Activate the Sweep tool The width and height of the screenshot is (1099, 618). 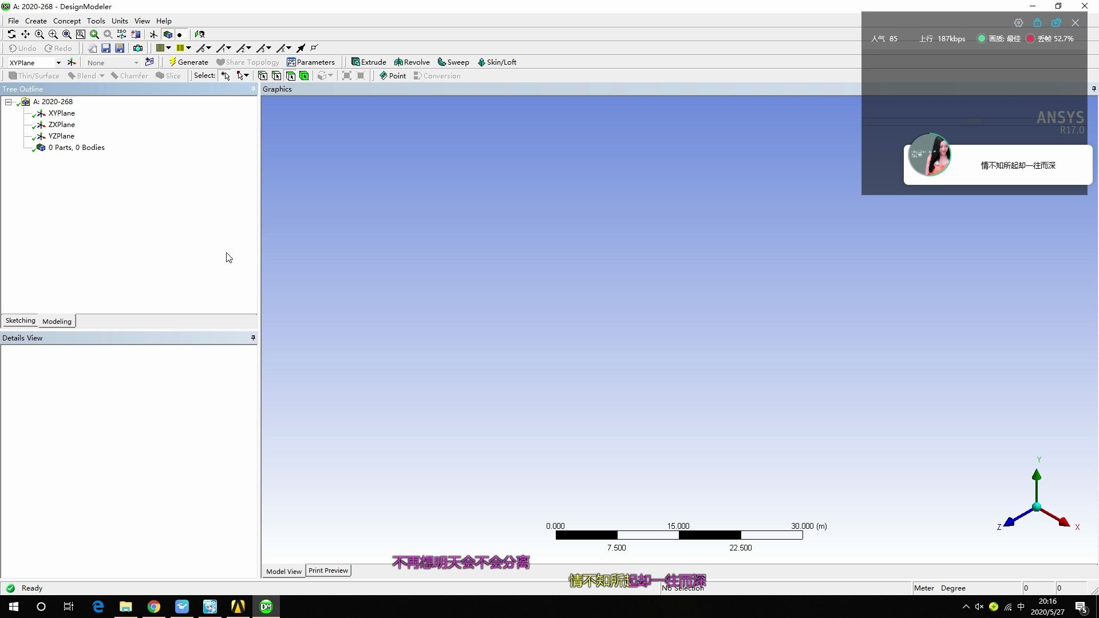(x=453, y=62)
